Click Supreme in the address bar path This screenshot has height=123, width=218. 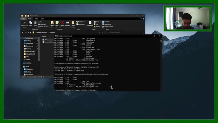tap(52, 33)
